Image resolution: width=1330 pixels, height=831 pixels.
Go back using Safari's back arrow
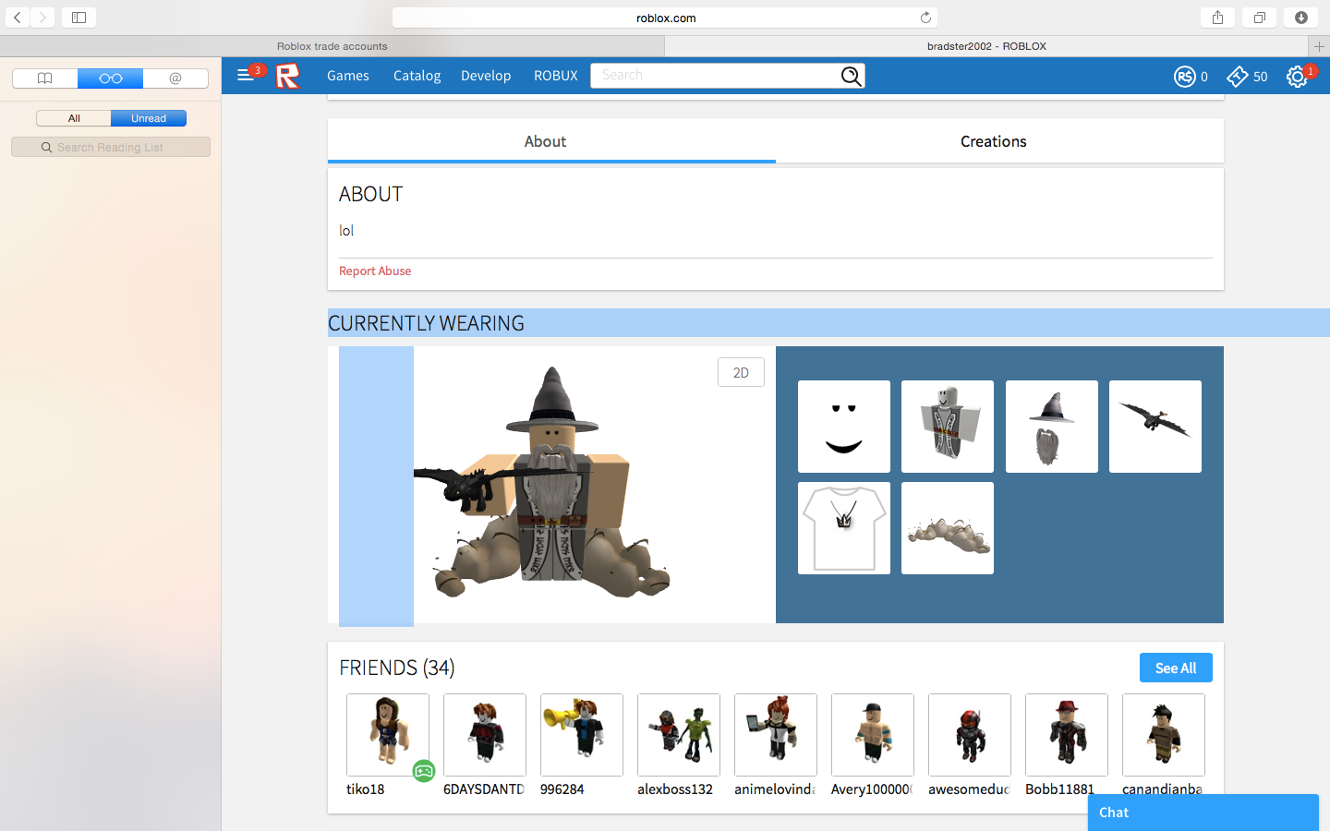[x=18, y=18]
